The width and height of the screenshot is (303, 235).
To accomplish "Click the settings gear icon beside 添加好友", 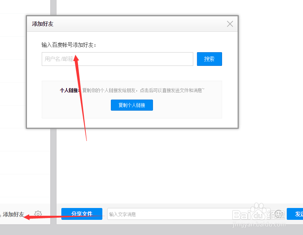I will (x=38, y=214).
